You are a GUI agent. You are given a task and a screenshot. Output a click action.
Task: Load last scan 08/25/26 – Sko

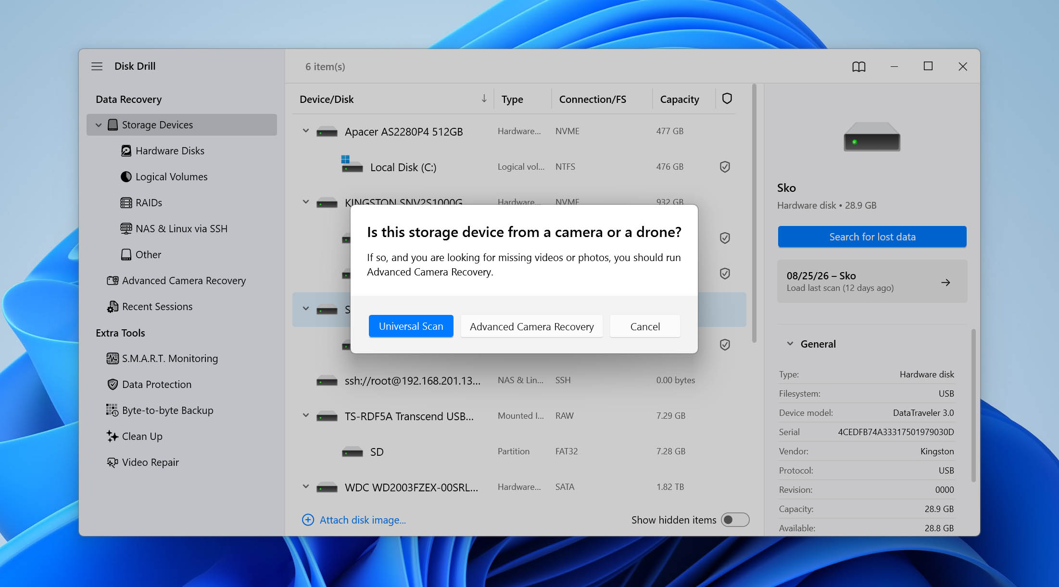click(x=872, y=282)
